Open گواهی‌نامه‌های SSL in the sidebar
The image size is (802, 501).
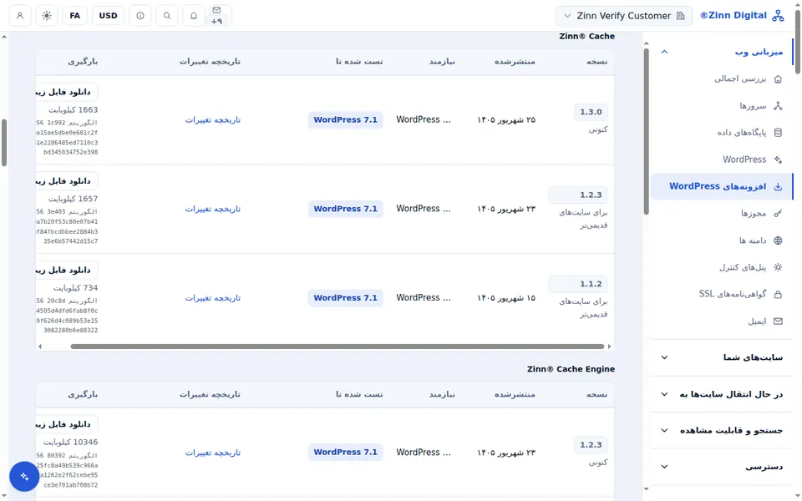[722, 295]
